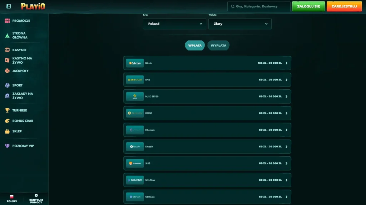366x205 pixels.
Task: Open Promocje in the sidebar
Action: click(21, 21)
